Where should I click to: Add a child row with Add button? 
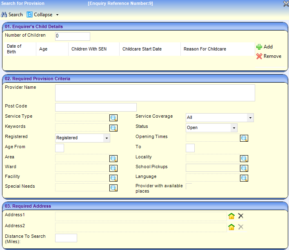point(264,47)
